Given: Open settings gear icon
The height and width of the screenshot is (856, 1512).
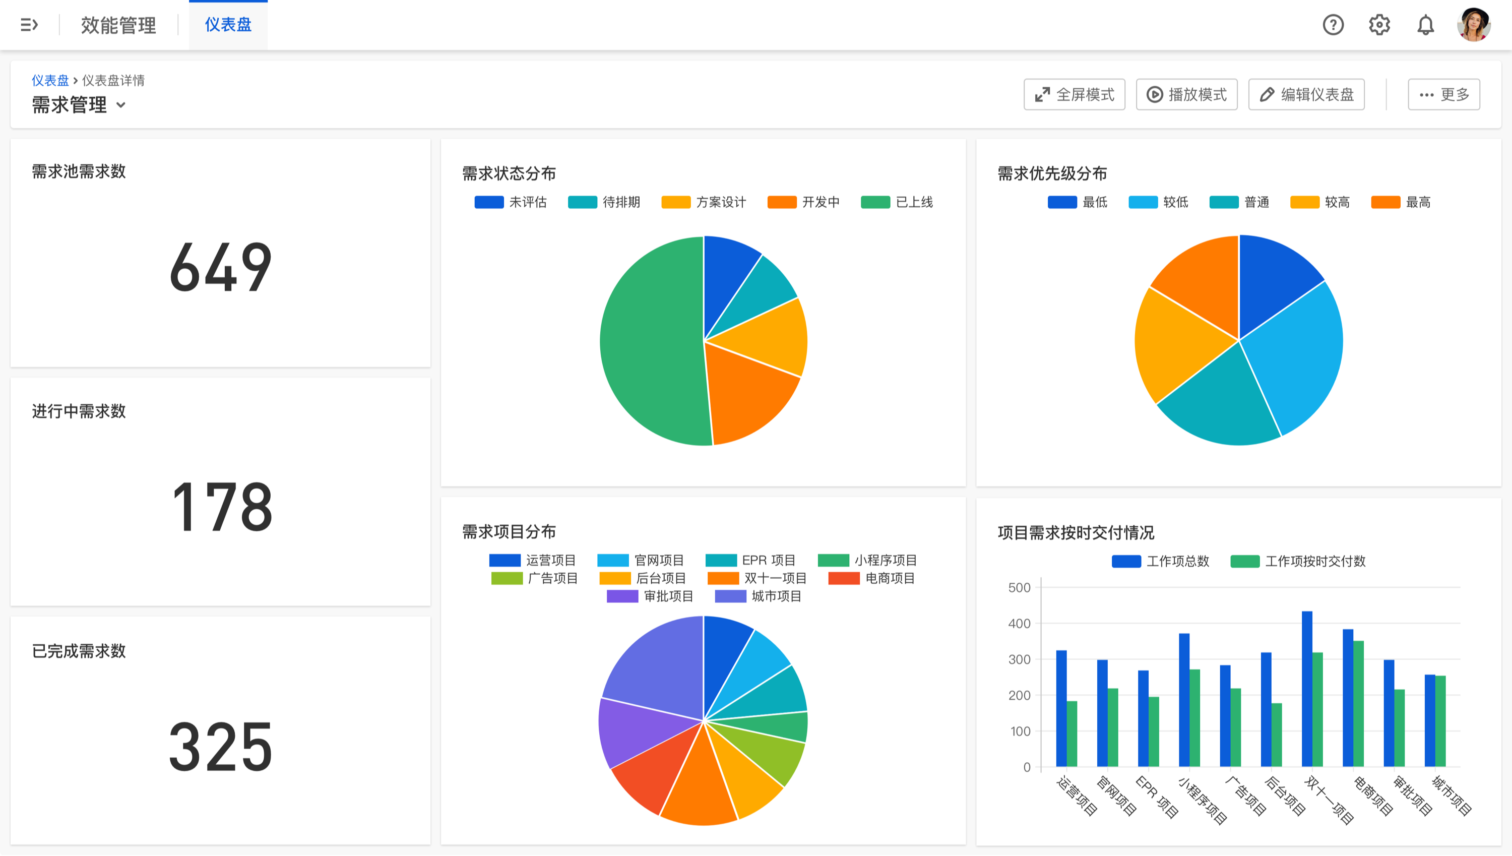Looking at the screenshot, I should 1378,25.
